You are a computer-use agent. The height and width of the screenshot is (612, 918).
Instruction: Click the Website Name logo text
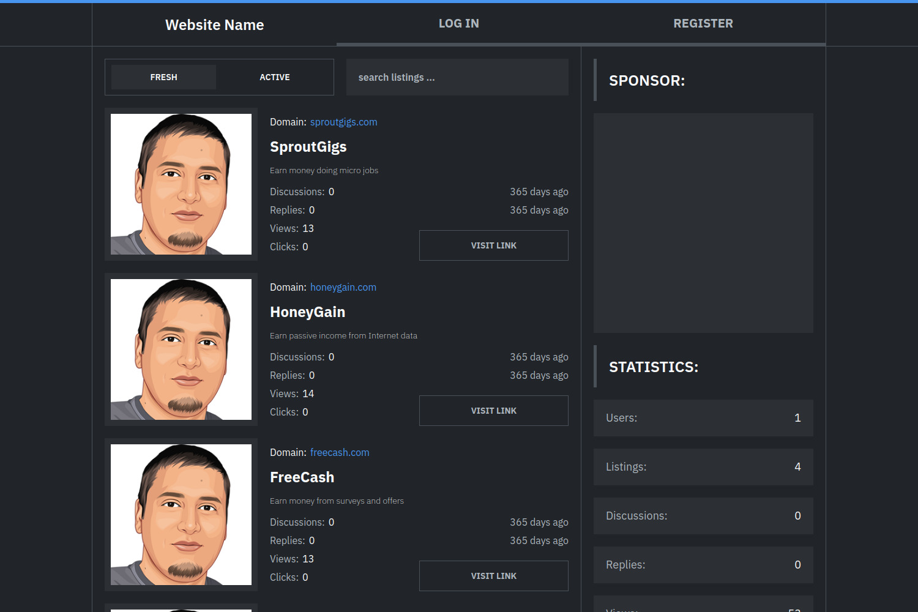tap(214, 25)
